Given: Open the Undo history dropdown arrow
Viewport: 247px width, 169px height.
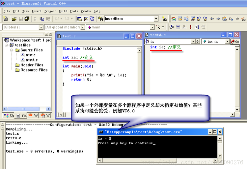Looking at the screenshot, I should click(x=62, y=19).
